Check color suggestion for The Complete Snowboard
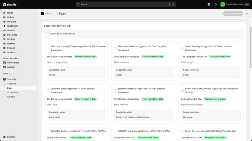The image size is (252, 141). click(x=48, y=91)
